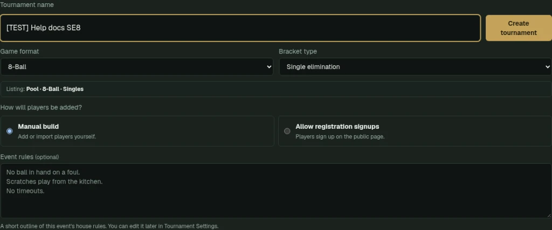The width and height of the screenshot is (552, 230).
Task: Click inside the Event rules text area
Action: pos(275,190)
